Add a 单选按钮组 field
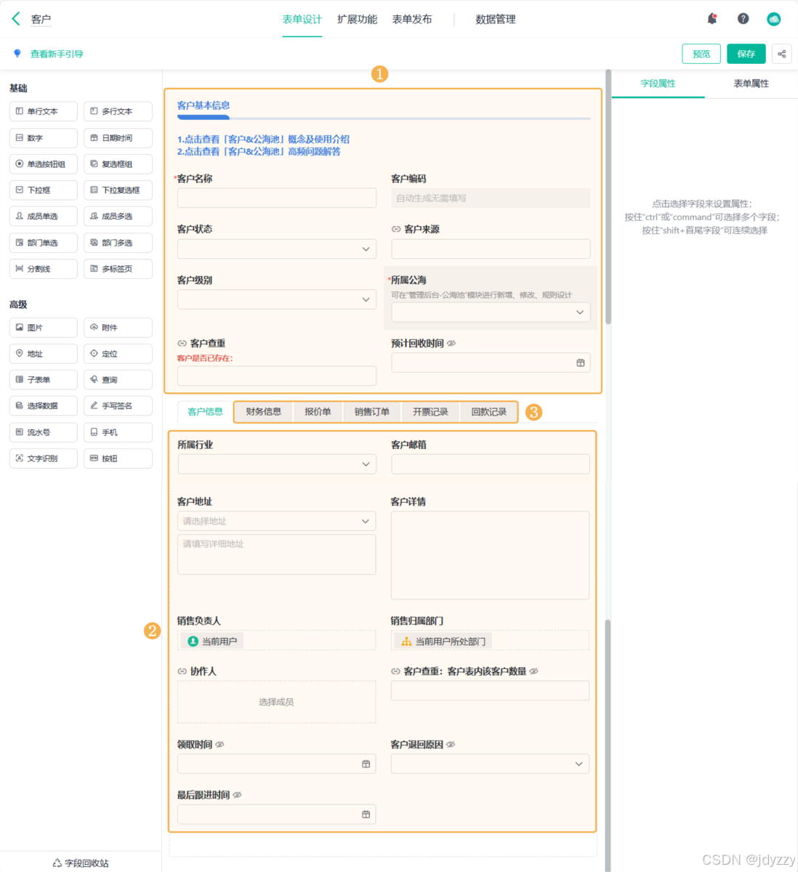Viewport: 798px width, 872px height. click(x=44, y=164)
